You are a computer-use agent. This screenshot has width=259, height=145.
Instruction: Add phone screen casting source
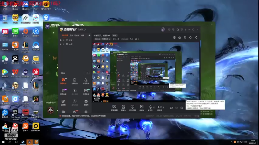coord(132,108)
